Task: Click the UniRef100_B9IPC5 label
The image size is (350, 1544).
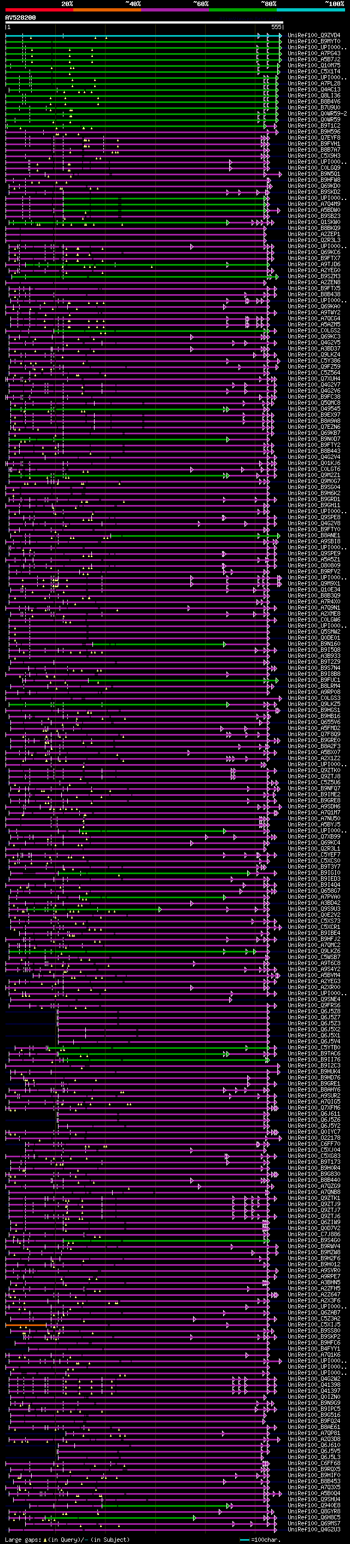Action: 314,1409
